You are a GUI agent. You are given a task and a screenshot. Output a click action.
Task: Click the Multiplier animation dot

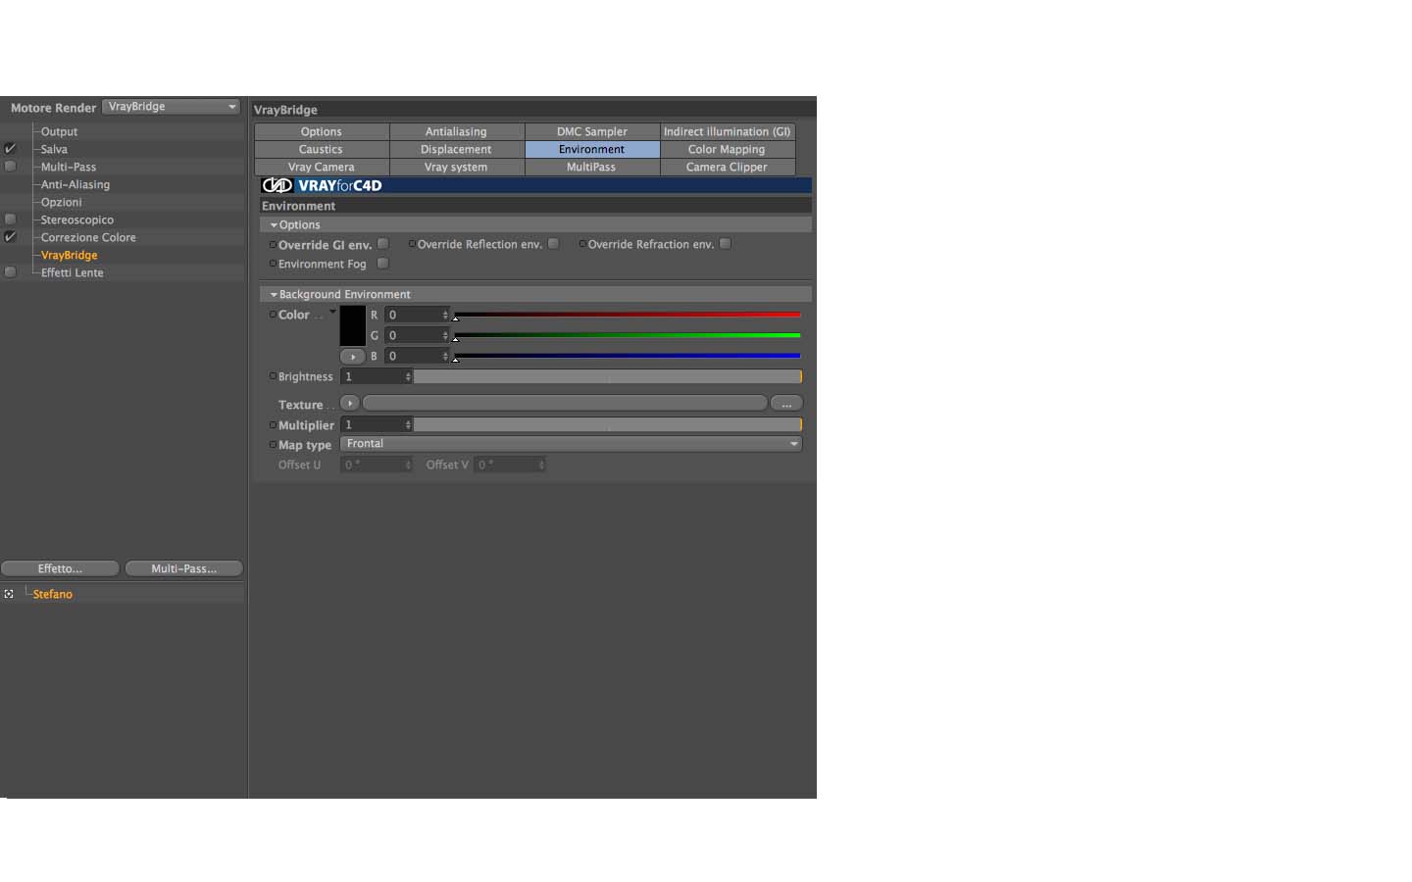point(272,425)
